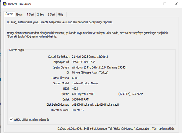Click the BIOS value 4622
Viewport: 182px width, 133px height.
pos(75,88)
